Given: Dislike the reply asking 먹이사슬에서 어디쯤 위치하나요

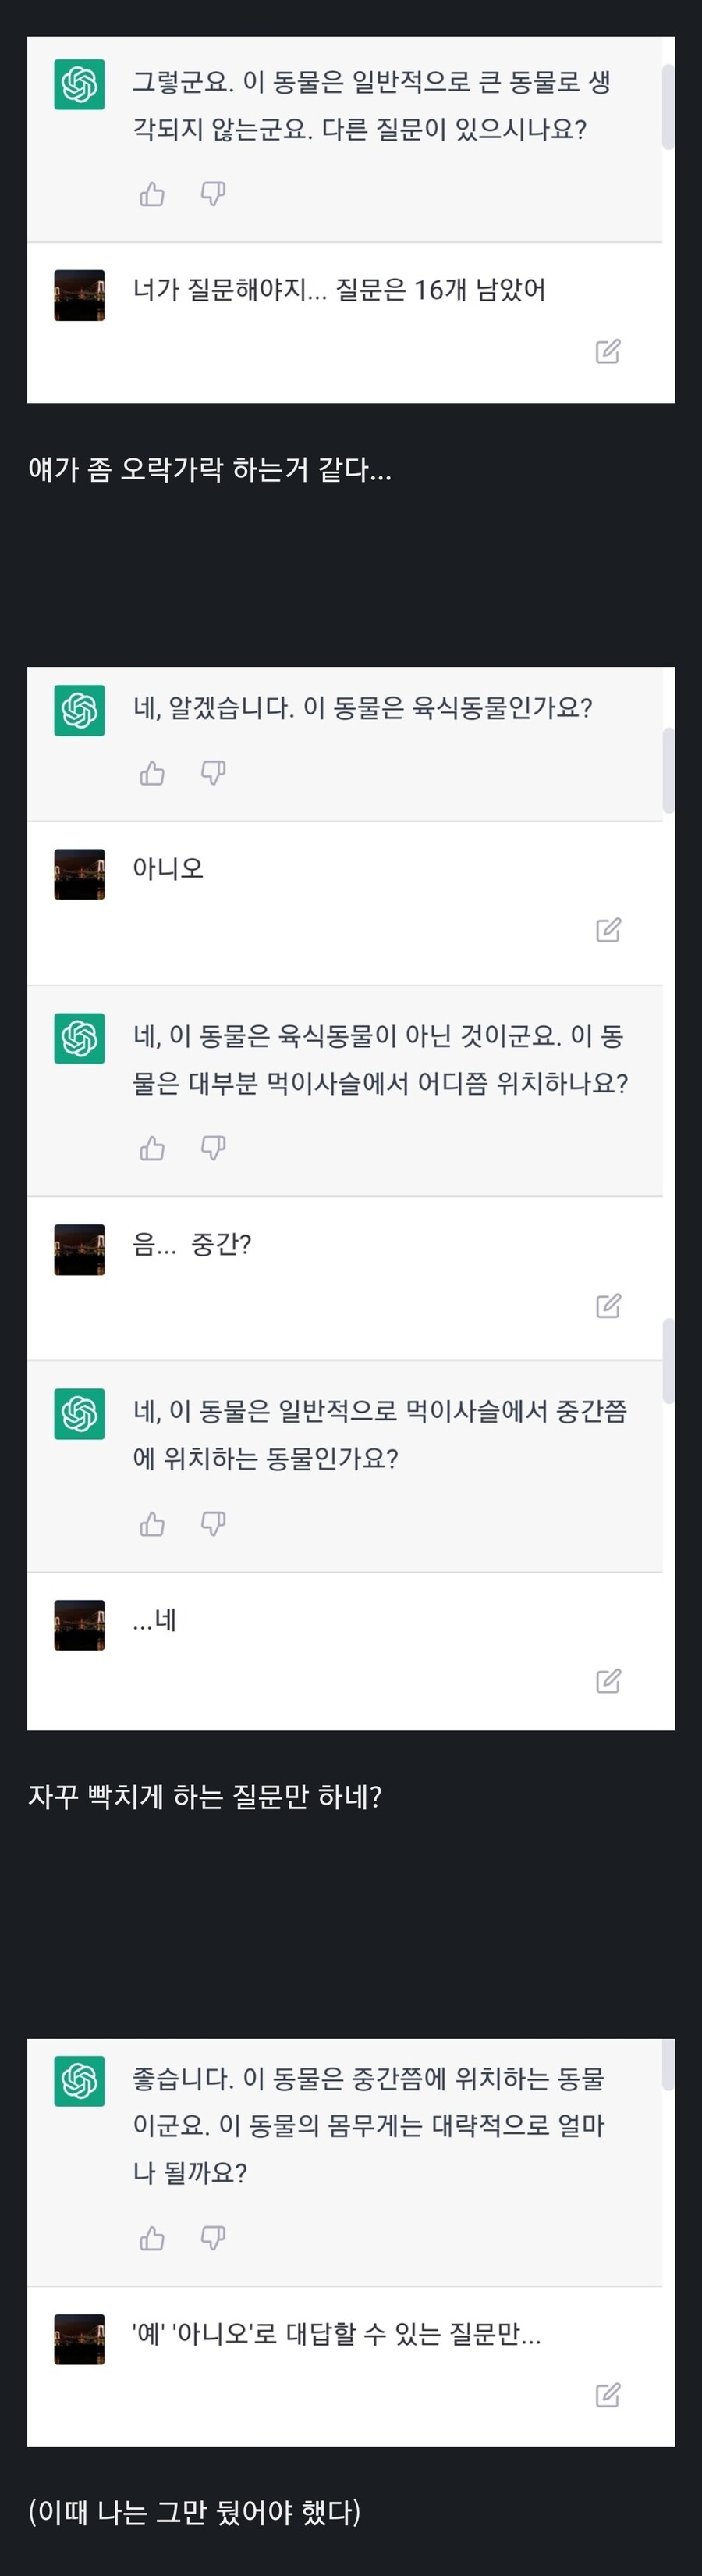Looking at the screenshot, I should click(213, 1148).
